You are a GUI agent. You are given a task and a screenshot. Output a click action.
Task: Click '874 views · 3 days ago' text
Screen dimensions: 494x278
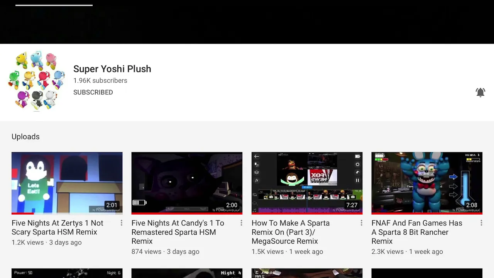[165, 251]
